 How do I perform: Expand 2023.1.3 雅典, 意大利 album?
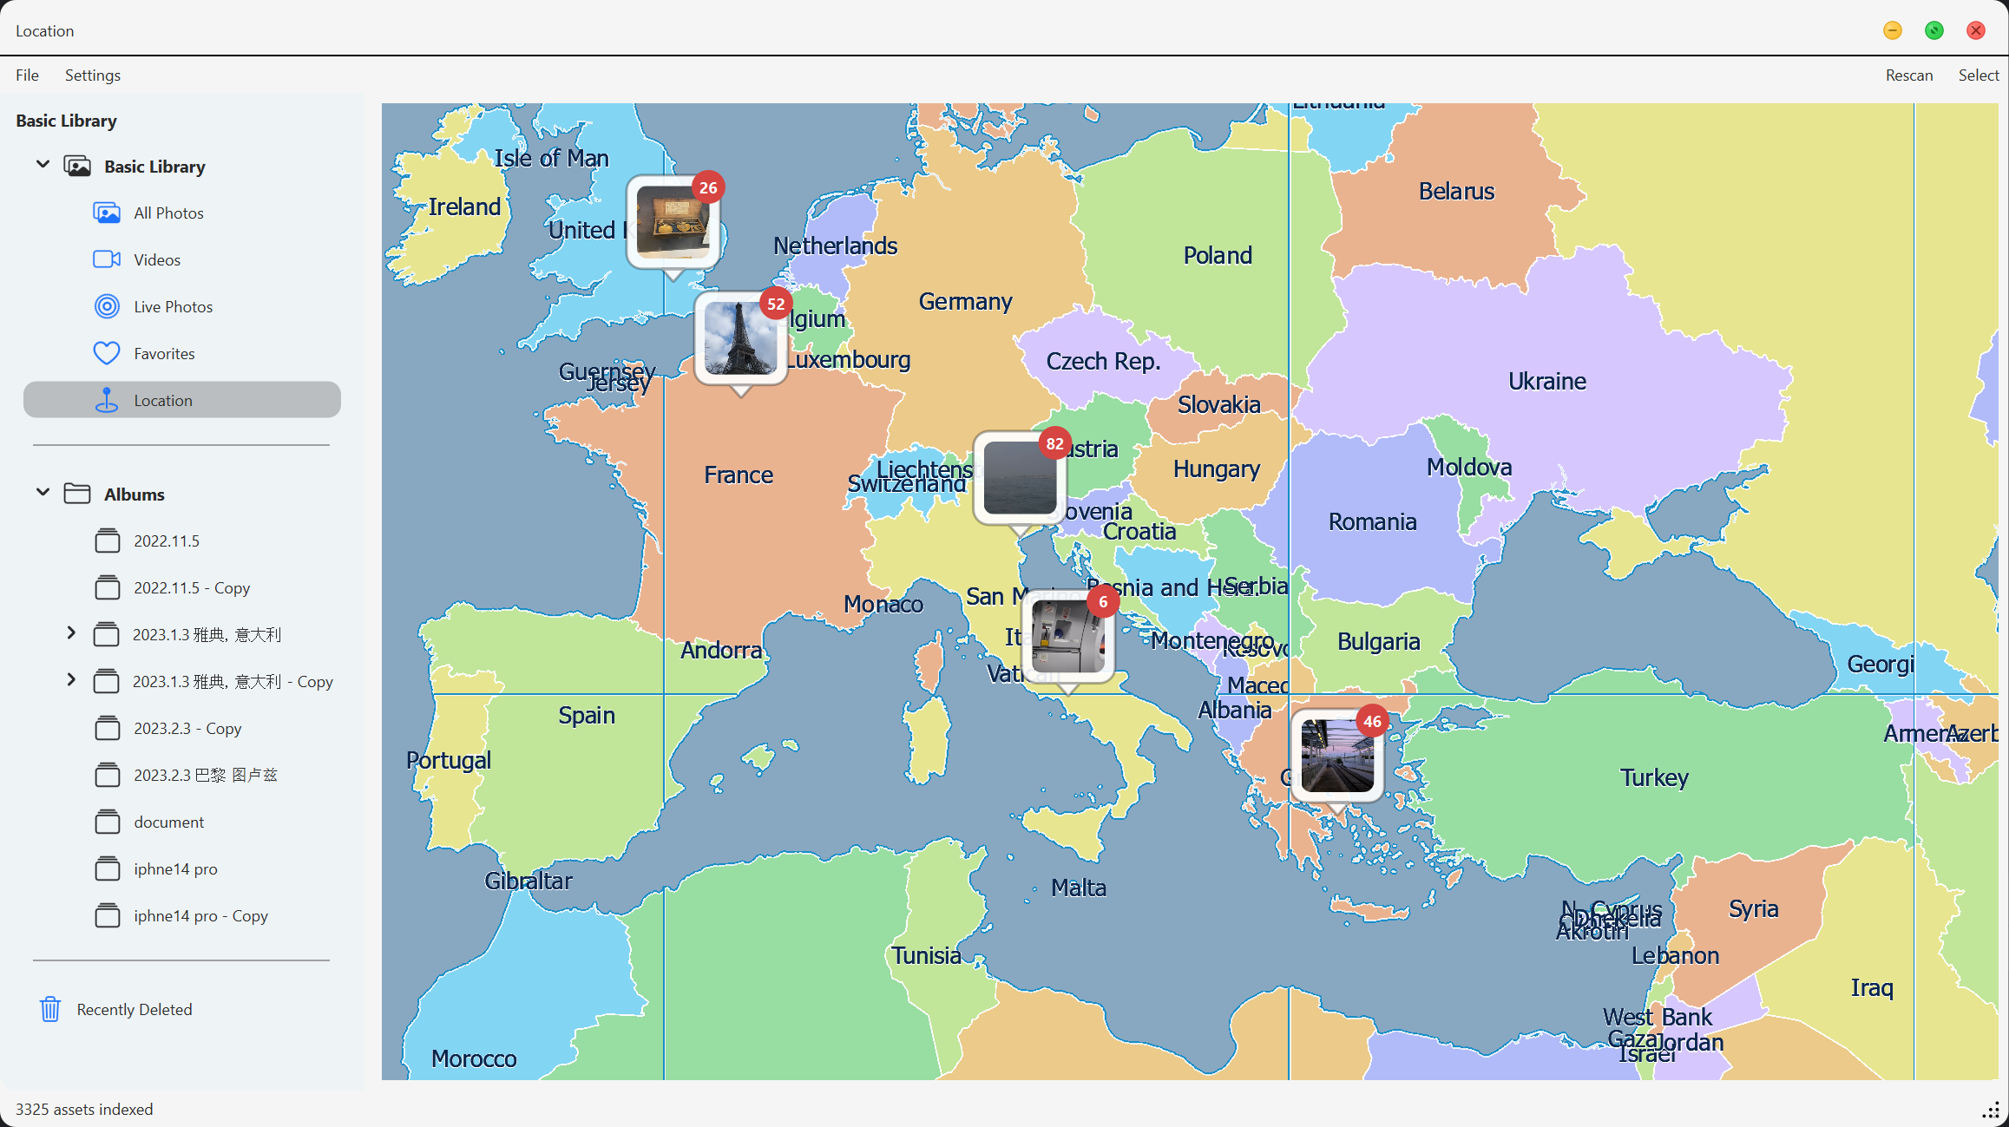(71, 633)
